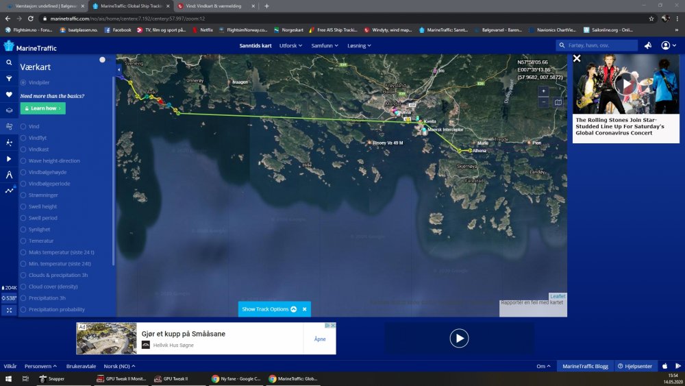This screenshot has height=386, width=685.
Task: Select the Vind weather layer
Action: click(23, 127)
